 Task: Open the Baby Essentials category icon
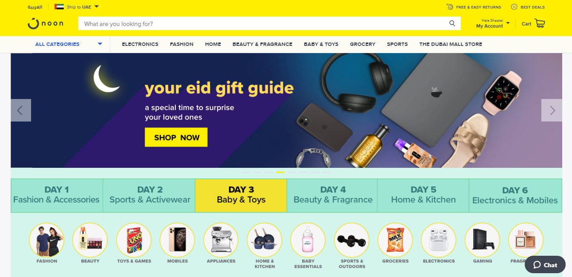(308, 240)
